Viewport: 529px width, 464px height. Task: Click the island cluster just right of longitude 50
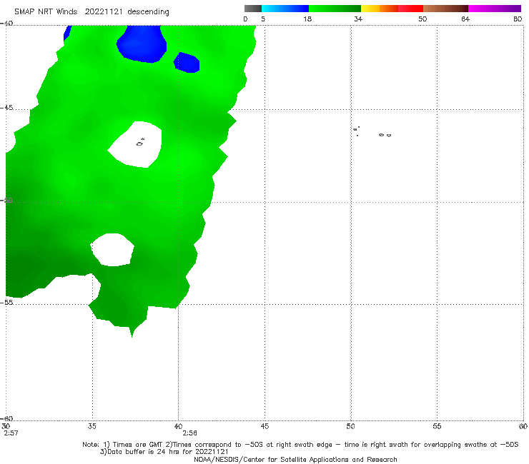(x=356, y=131)
